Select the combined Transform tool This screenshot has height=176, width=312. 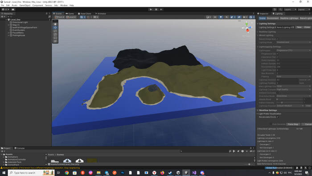[55, 41]
